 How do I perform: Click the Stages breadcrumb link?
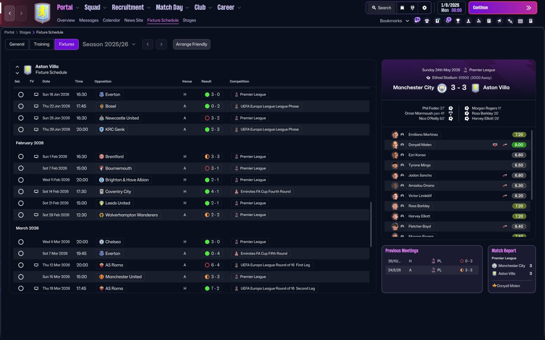click(x=25, y=32)
